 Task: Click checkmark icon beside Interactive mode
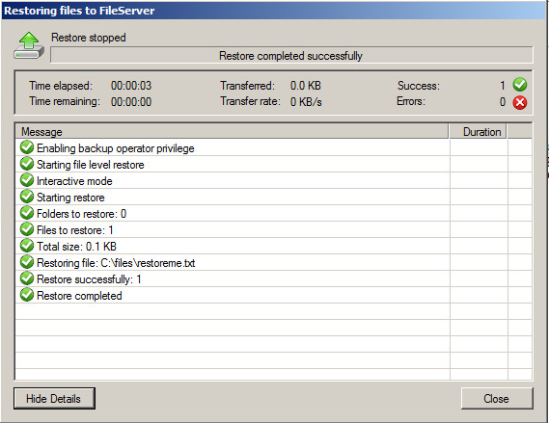27,180
